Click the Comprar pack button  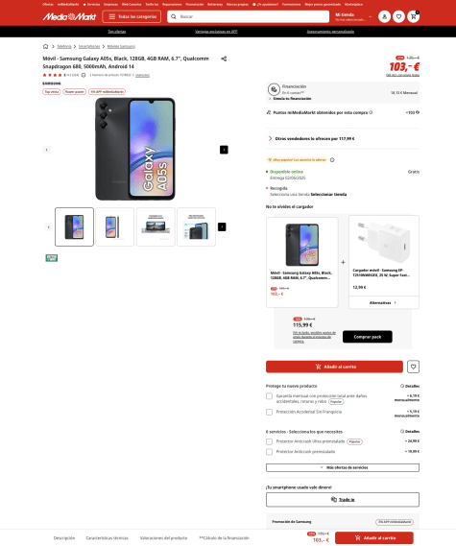click(x=368, y=337)
